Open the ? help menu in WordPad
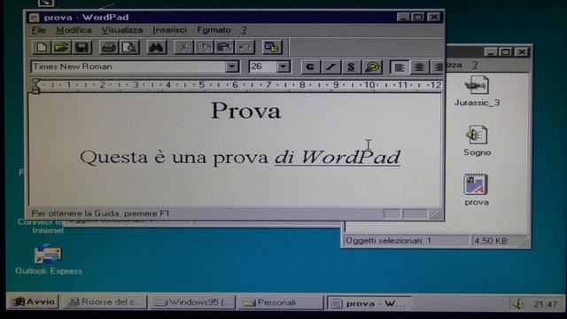567x319 pixels. 245,30
